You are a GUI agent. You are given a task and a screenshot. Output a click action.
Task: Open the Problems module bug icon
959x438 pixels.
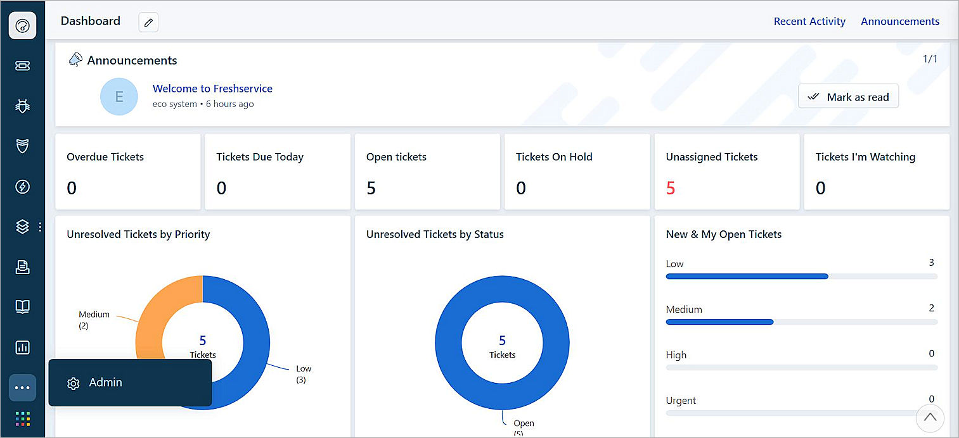pos(22,106)
